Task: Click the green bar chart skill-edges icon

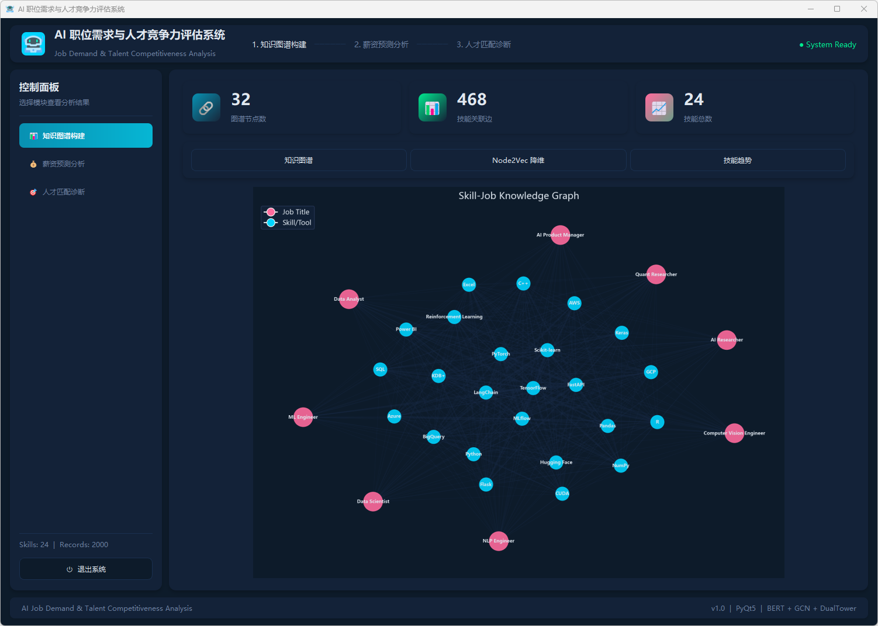Action: pos(432,107)
